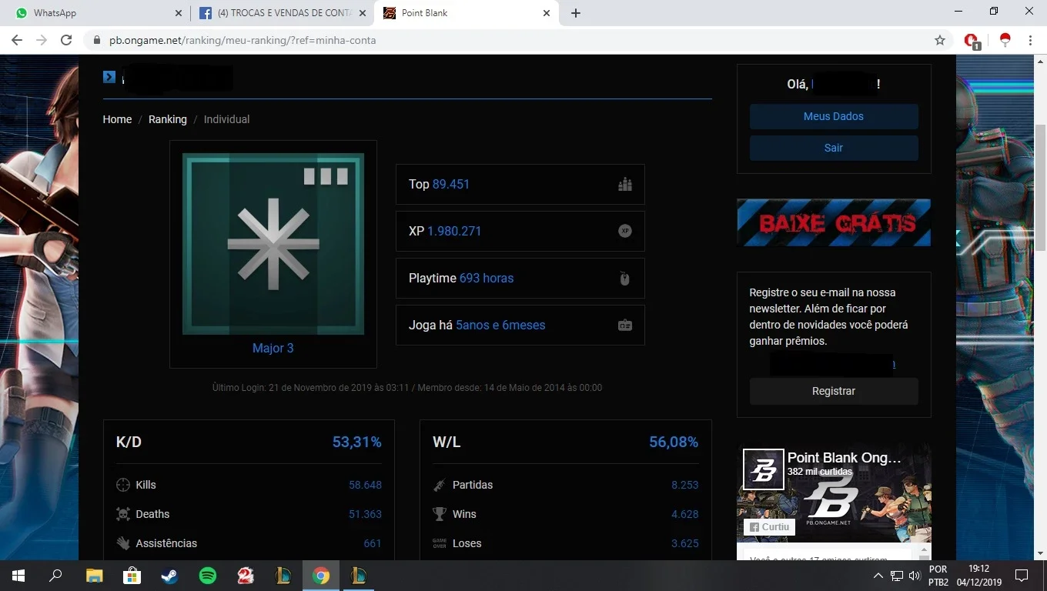Click the Partidas rifle icon
Screen dimensions: 1047x591
440,485
